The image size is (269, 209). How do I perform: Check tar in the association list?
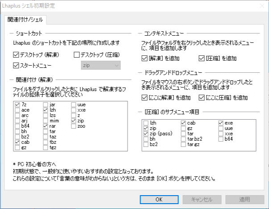(x=46, y=131)
